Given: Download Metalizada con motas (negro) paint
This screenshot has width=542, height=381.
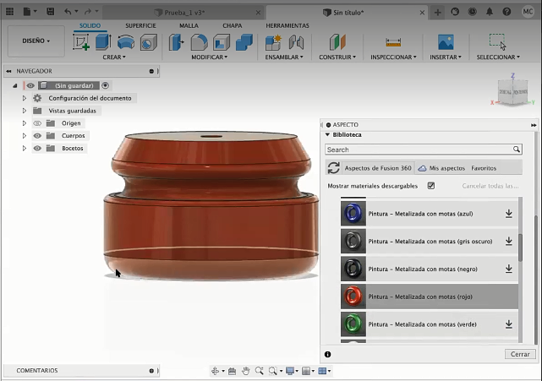Looking at the screenshot, I should 509,269.
